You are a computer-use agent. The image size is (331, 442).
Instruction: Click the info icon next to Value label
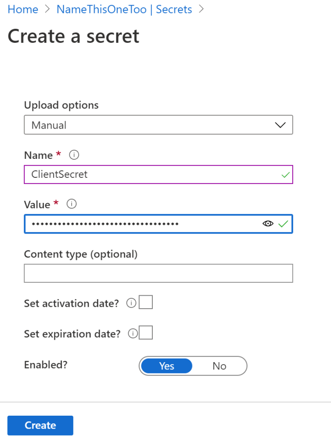point(72,204)
